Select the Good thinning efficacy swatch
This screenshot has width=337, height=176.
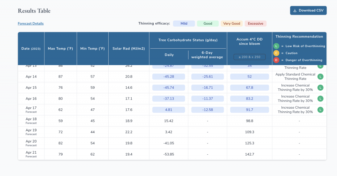pos(208,24)
